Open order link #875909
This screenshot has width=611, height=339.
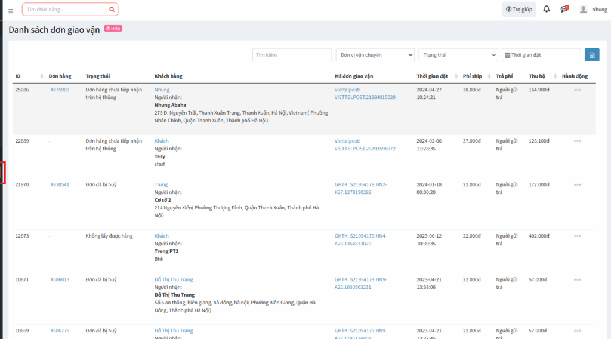click(x=60, y=90)
